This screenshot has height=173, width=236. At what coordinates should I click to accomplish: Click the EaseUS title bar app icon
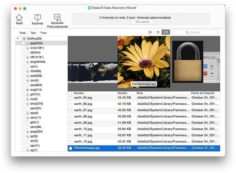click(x=90, y=8)
